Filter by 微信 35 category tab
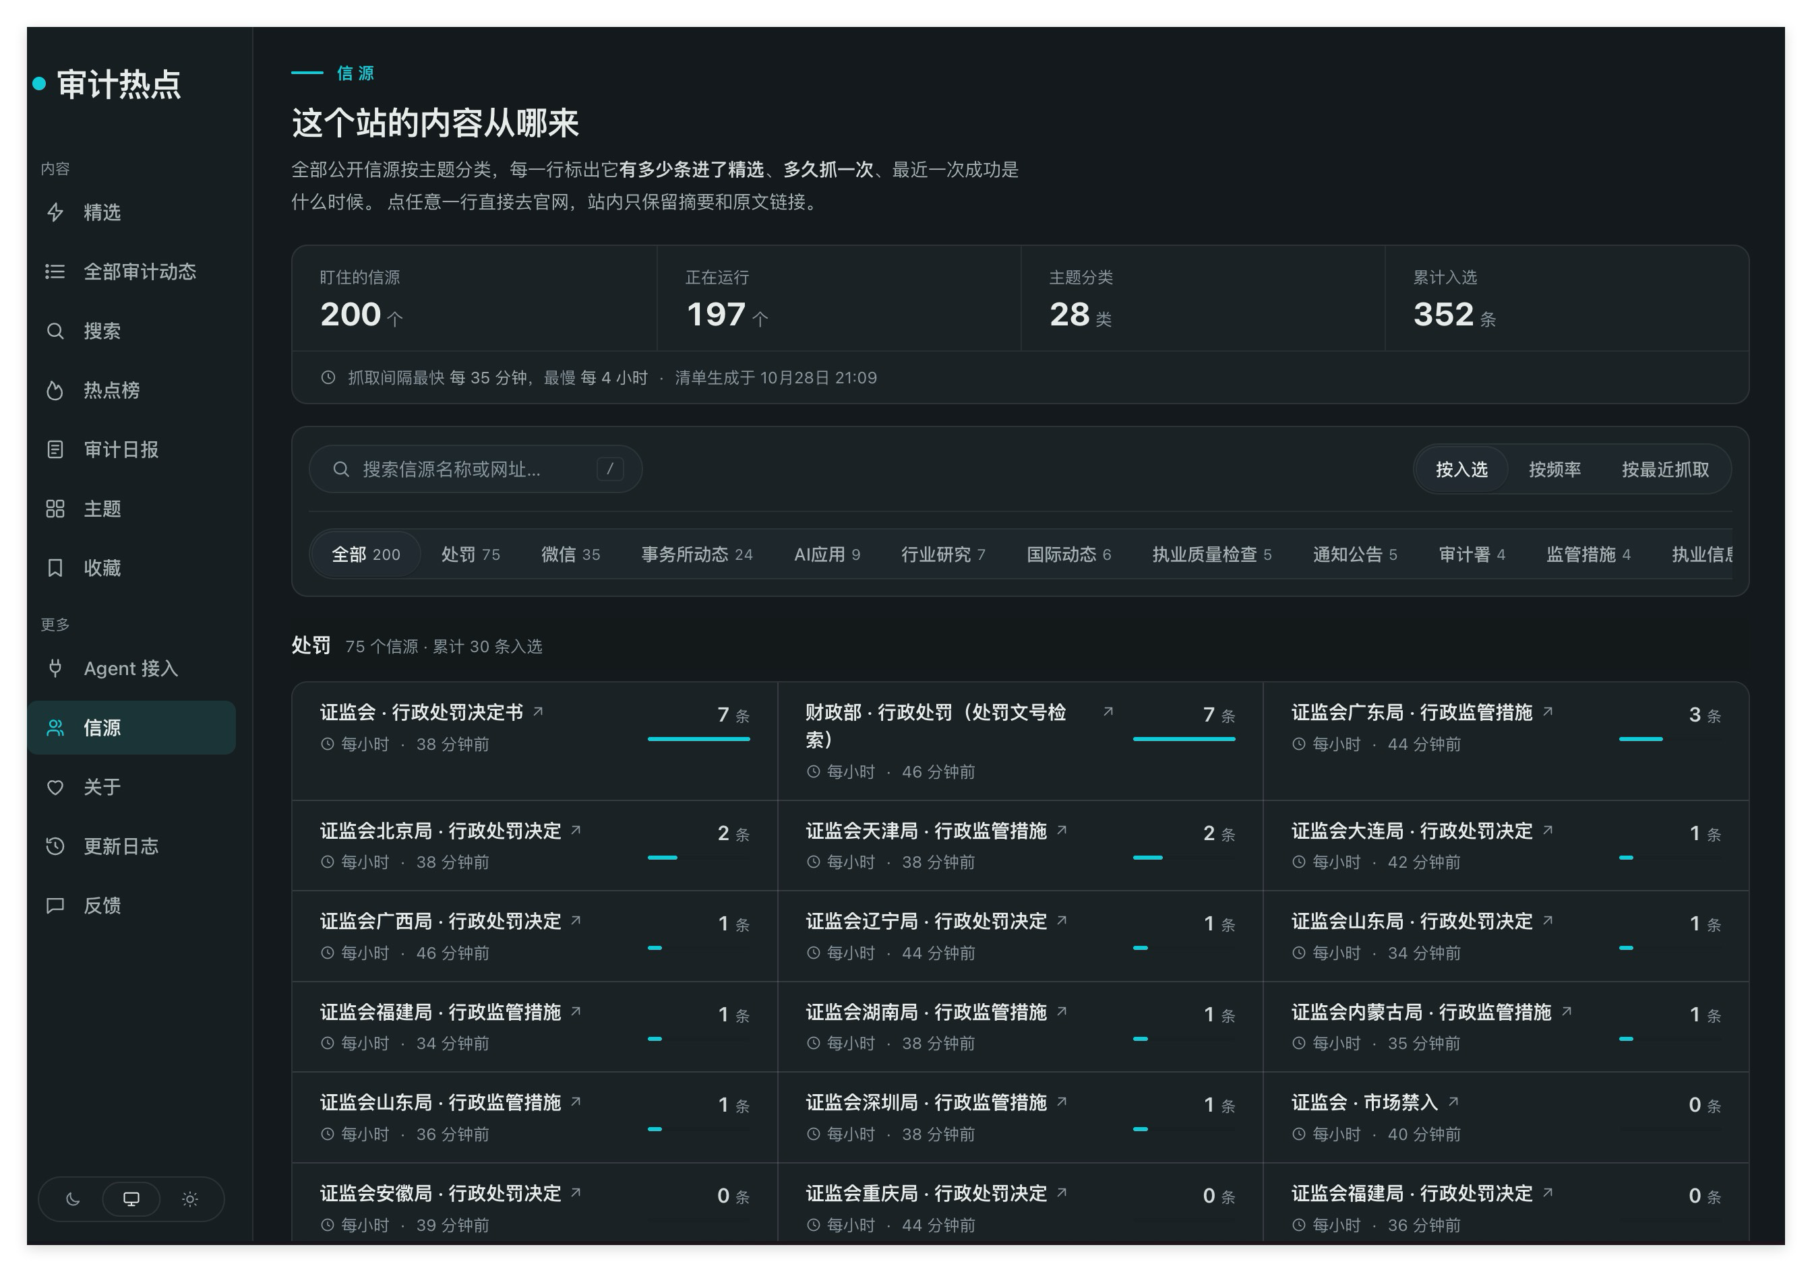1812x1272 pixels. tap(570, 554)
